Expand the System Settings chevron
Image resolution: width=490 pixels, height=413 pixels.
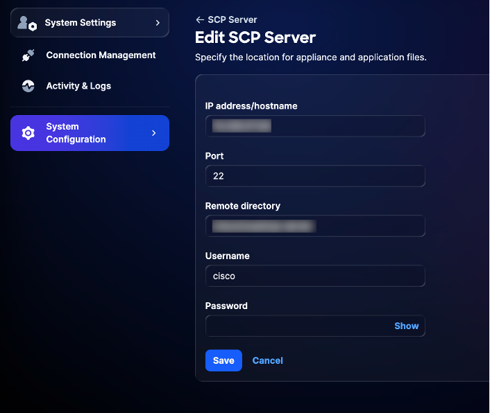click(158, 23)
